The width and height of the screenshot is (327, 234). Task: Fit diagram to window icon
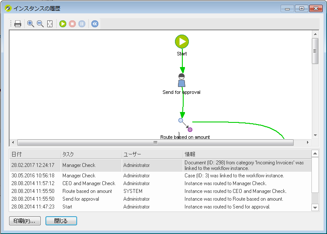tap(50, 24)
